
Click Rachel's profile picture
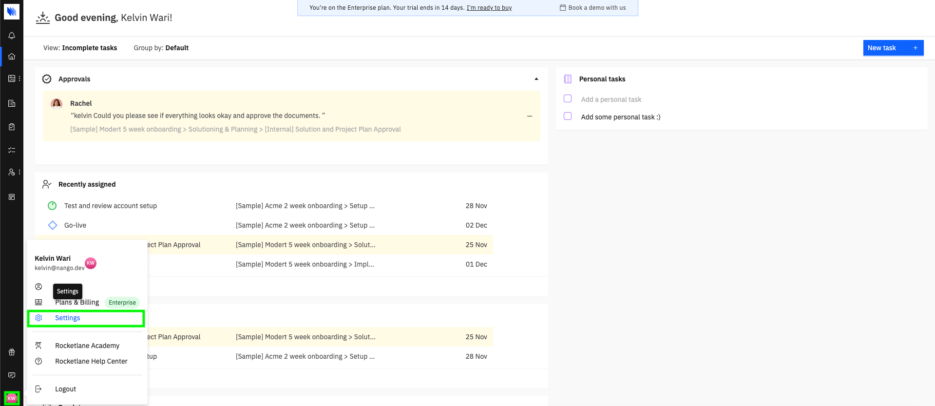pos(57,103)
